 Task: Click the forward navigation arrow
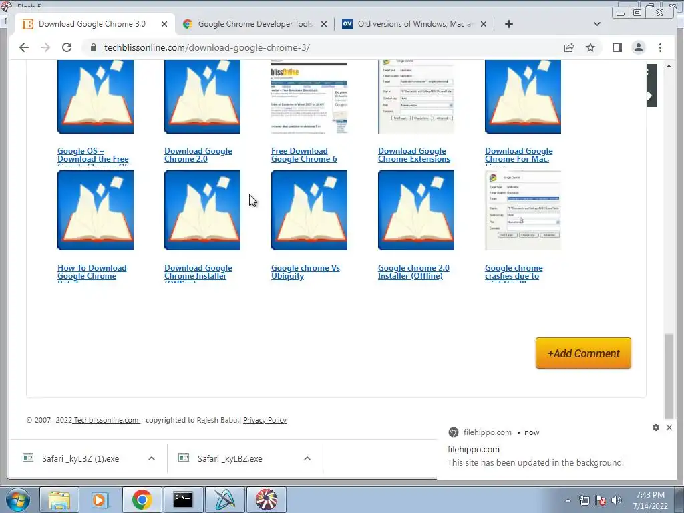(x=45, y=47)
